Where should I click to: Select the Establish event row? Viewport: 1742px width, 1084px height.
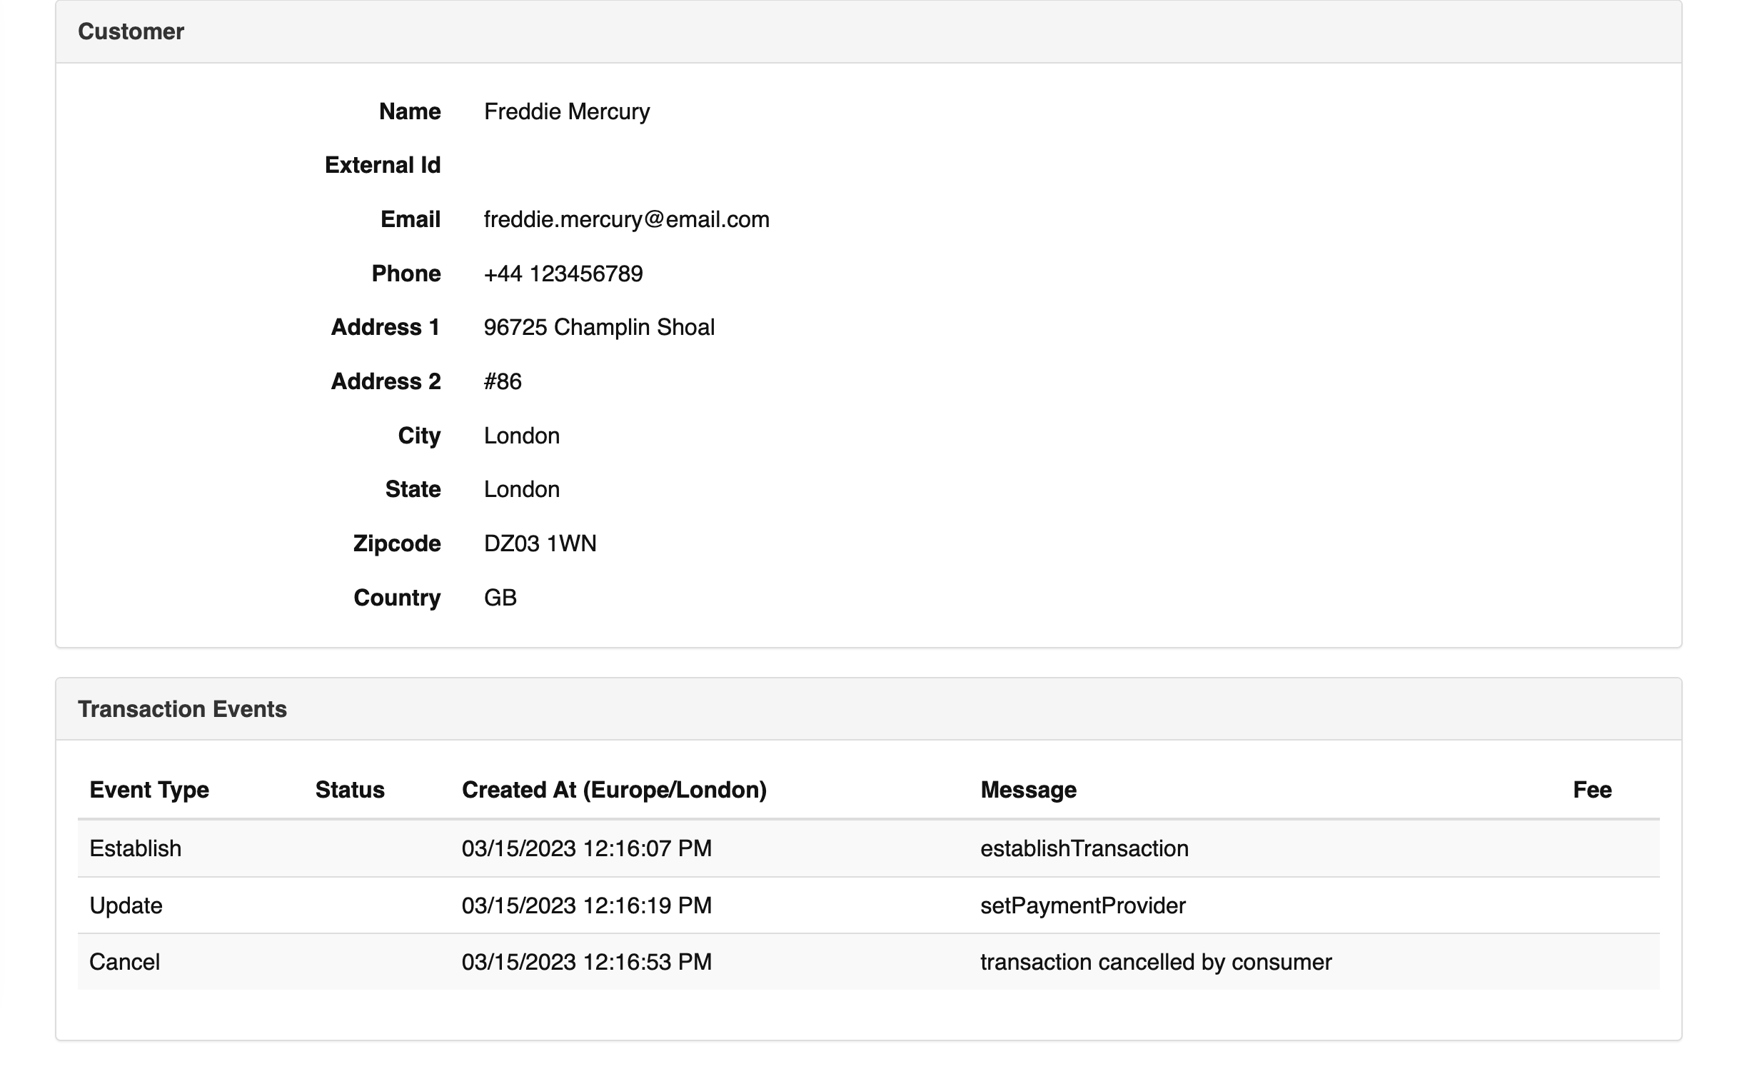pos(867,849)
